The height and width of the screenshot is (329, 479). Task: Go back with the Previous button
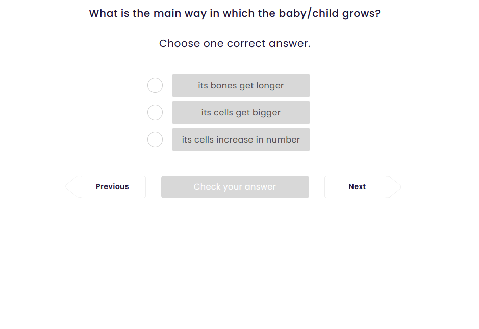(112, 187)
